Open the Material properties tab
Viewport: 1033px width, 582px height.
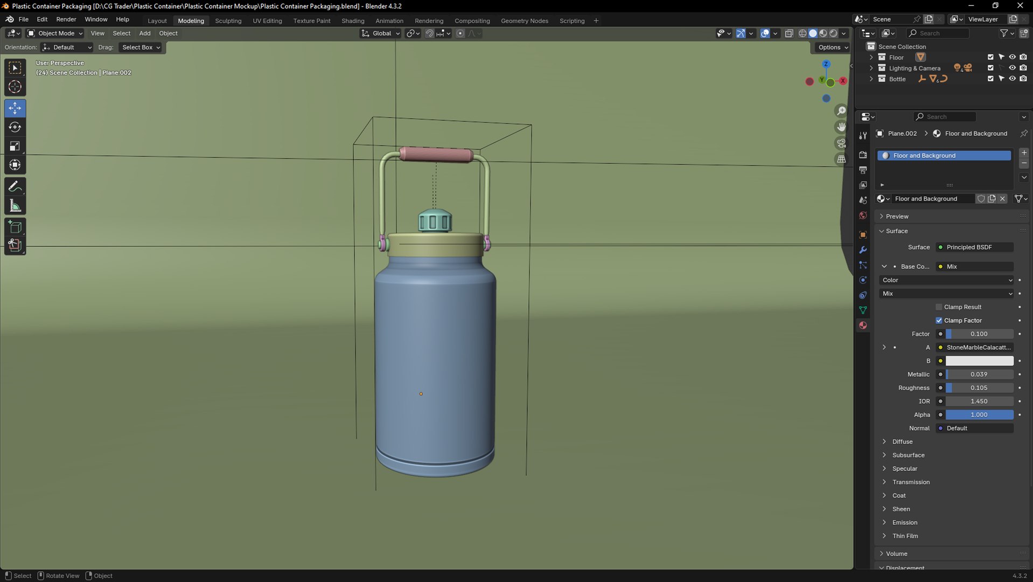pyautogui.click(x=863, y=325)
